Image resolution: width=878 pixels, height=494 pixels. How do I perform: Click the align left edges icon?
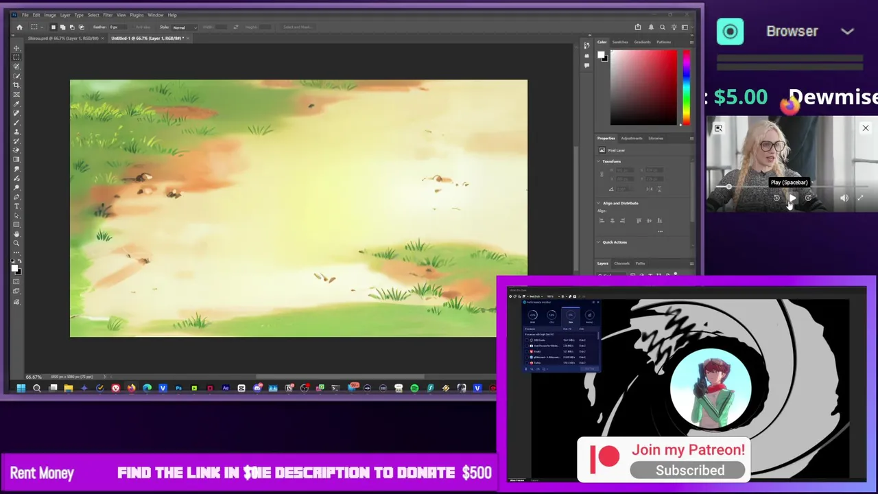[602, 220]
